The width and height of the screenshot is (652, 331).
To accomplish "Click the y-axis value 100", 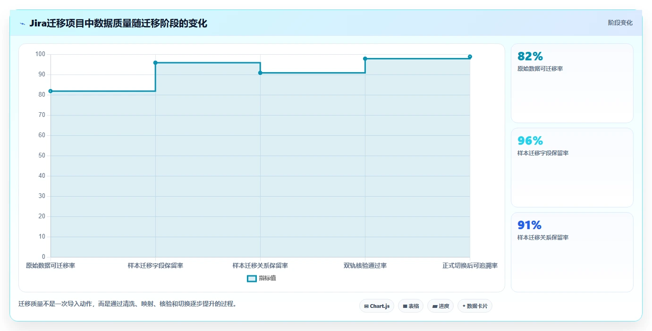I will [x=40, y=54].
